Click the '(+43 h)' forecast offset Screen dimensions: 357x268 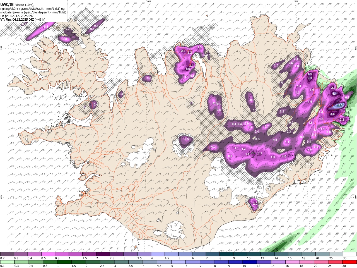[x=40, y=20]
